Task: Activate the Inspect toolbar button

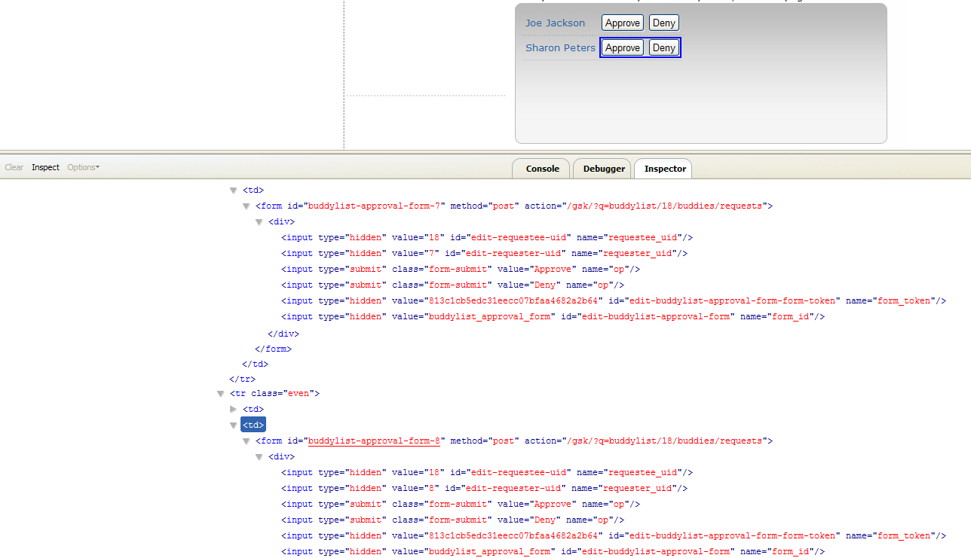Action: [45, 167]
